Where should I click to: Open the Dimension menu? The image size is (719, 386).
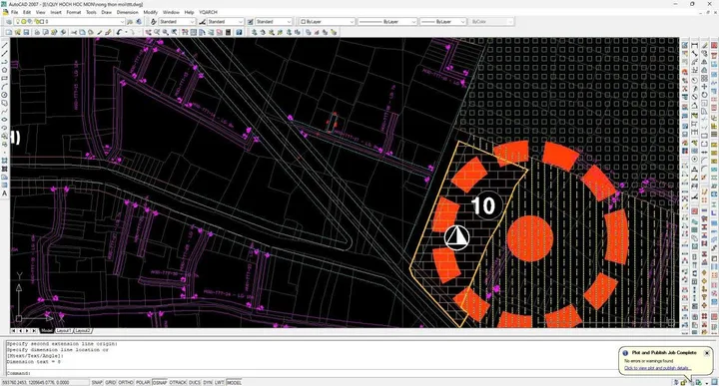click(x=127, y=12)
